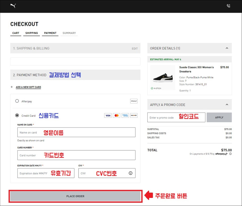Click the Shipping Costs $0.00 value
242x206 pixels.
click(229, 133)
